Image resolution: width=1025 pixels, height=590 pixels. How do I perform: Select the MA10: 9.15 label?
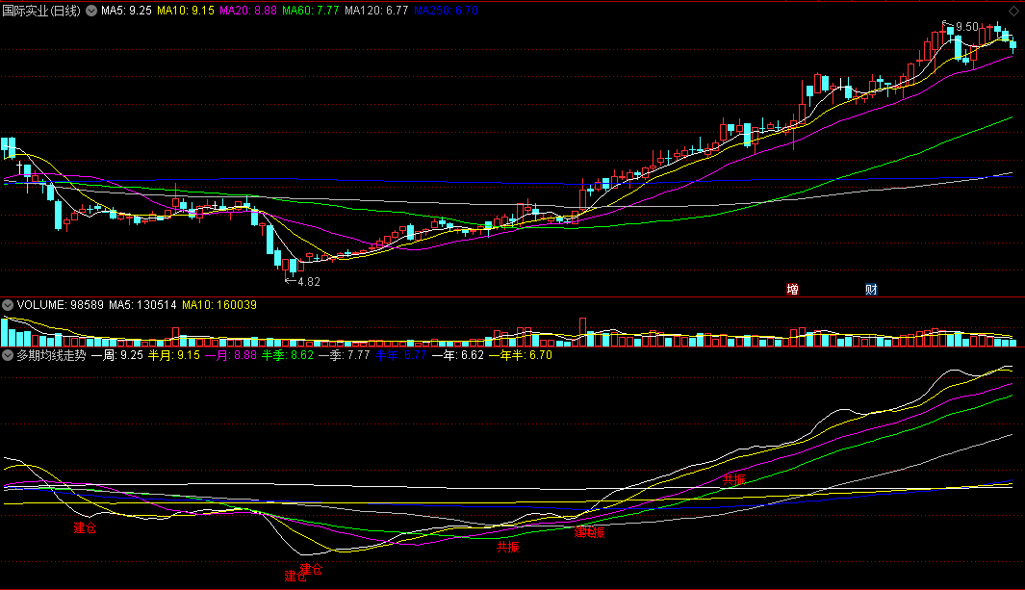[x=186, y=11]
